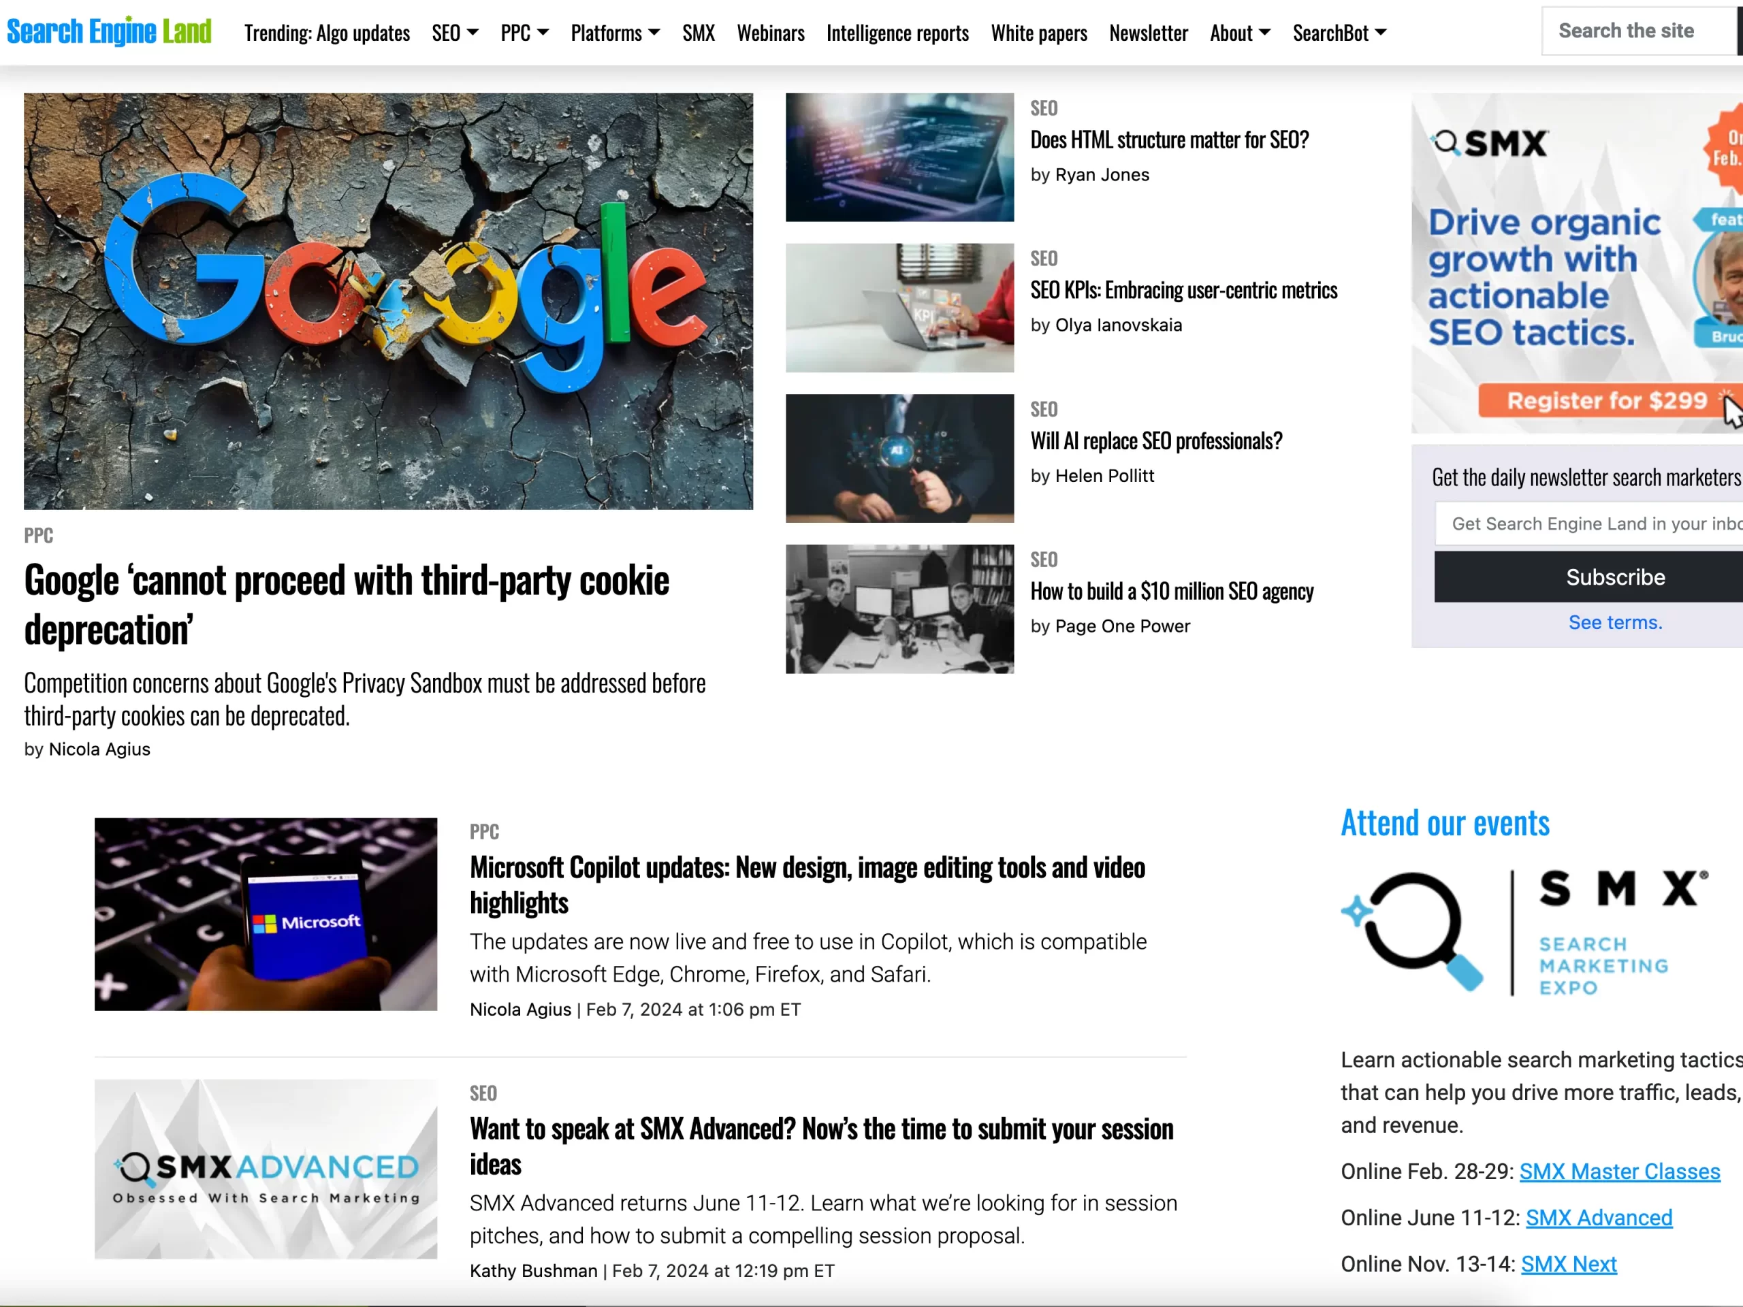1743x1307 pixels.
Task: Click the newsletter email input field
Action: [x=1588, y=524]
